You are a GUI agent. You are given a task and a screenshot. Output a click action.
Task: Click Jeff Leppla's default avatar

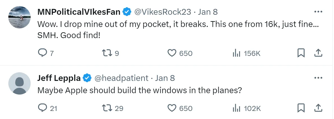(20, 83)
